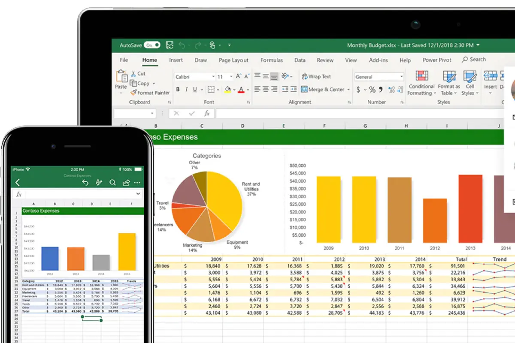Click the Merge & Center button

click(323, 90)
